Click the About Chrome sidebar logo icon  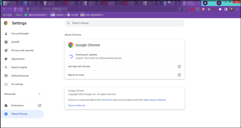click(6, 114)
